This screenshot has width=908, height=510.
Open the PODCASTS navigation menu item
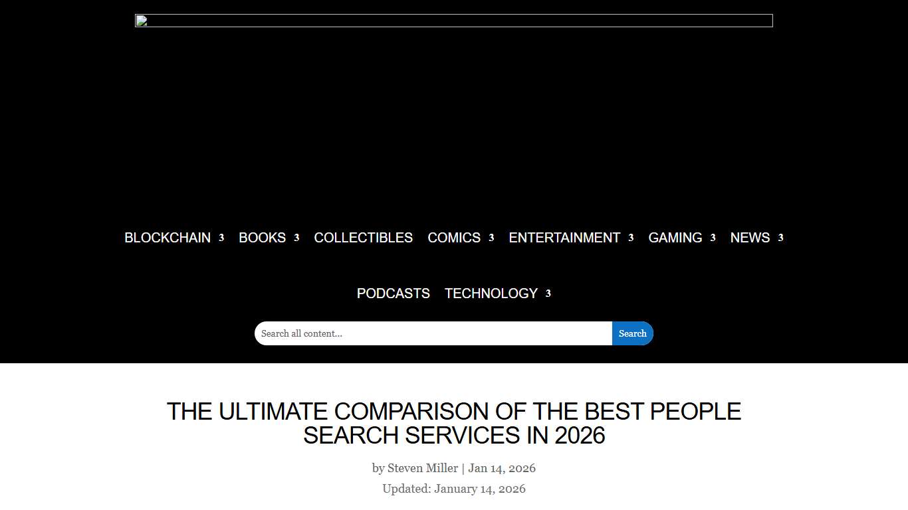(393, 294)
